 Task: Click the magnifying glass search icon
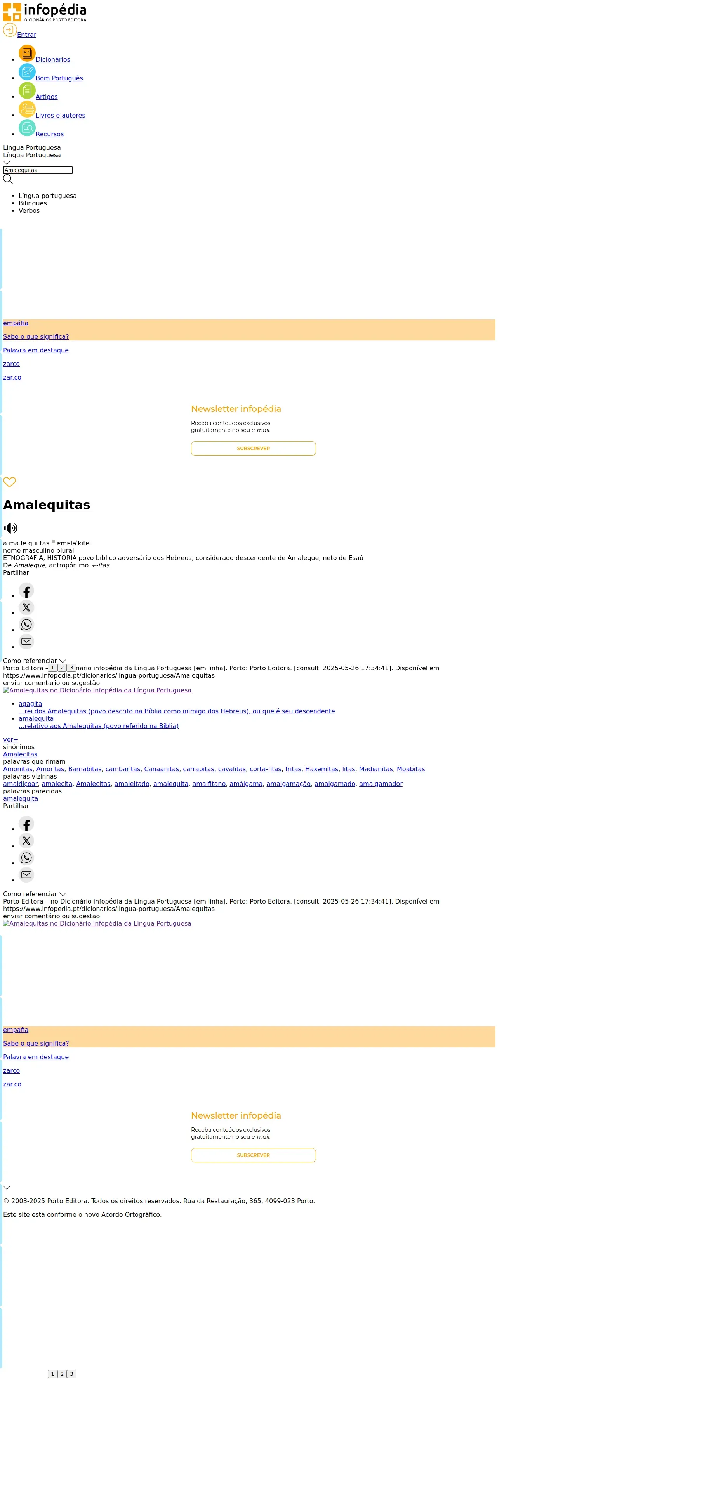tap(8, 179)
